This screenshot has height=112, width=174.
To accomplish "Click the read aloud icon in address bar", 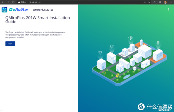I will (x=144, y=2).
